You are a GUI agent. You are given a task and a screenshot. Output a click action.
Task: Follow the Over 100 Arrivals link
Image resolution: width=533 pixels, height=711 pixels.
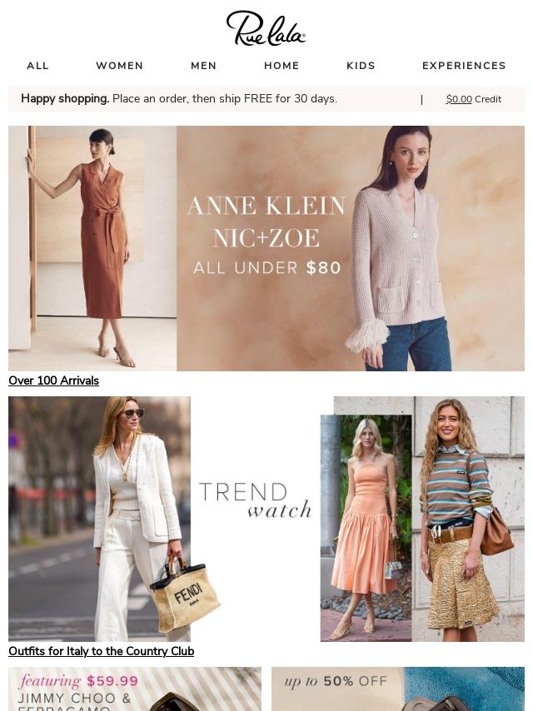53,380
